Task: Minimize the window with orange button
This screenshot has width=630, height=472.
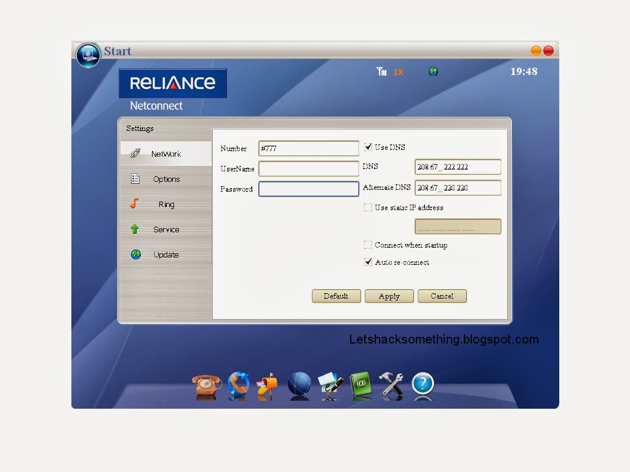Action: click(x=536, y=50)
